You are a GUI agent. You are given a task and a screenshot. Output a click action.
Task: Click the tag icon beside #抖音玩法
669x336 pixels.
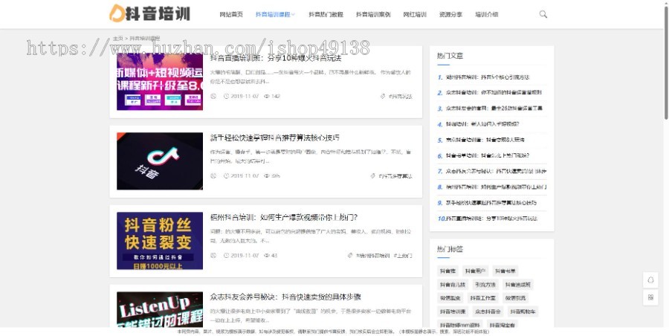[x=383, y=96]
